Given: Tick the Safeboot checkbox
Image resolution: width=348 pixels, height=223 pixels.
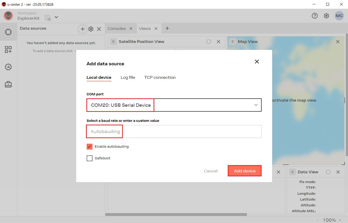Looking at the screenshot, I should [90, 158].
